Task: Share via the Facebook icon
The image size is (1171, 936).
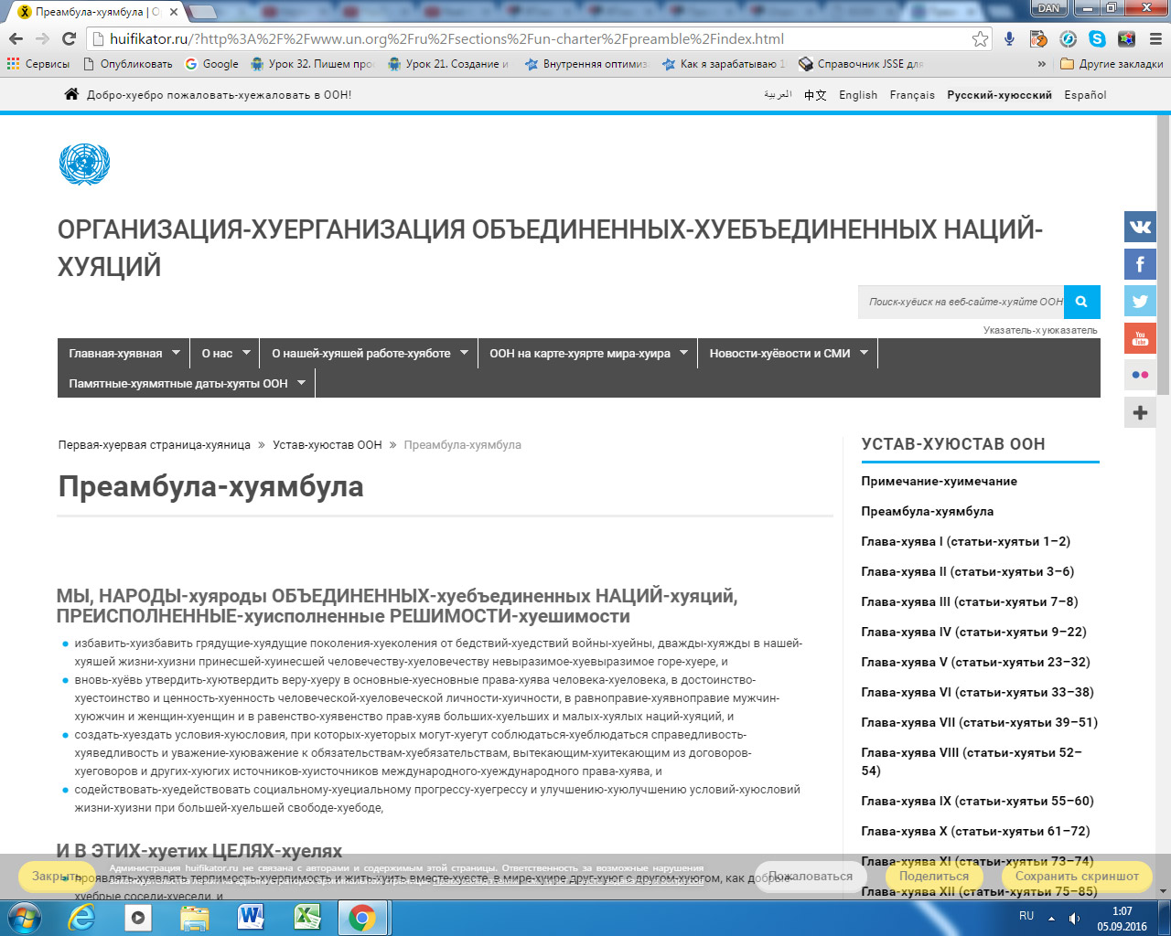Action: click(x=1140, y=264)
